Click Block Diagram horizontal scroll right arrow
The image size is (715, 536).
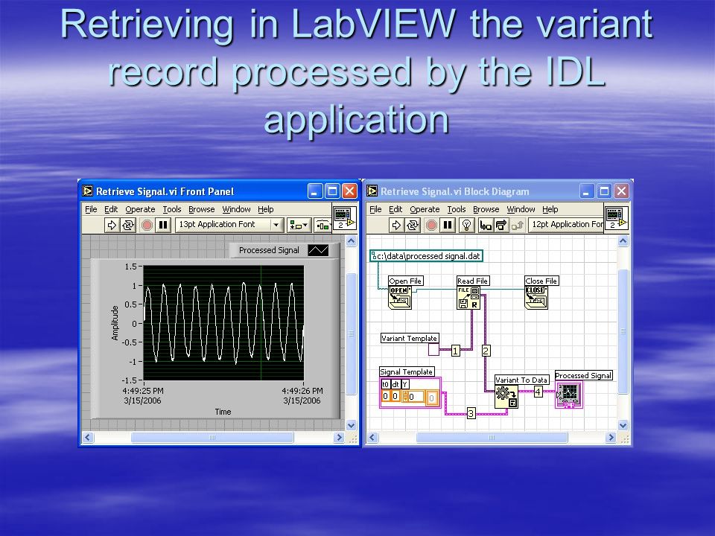(611, 438)
